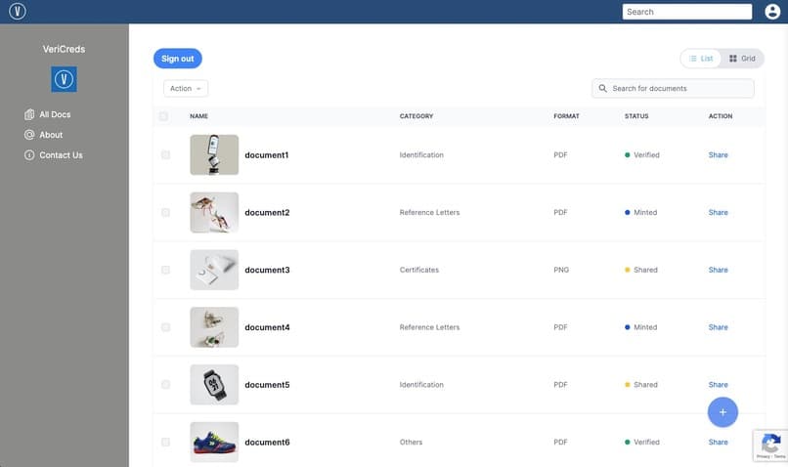Click the Sign out button
The width and height of the screenshot is (788, 467).
(x=177, y=59)
